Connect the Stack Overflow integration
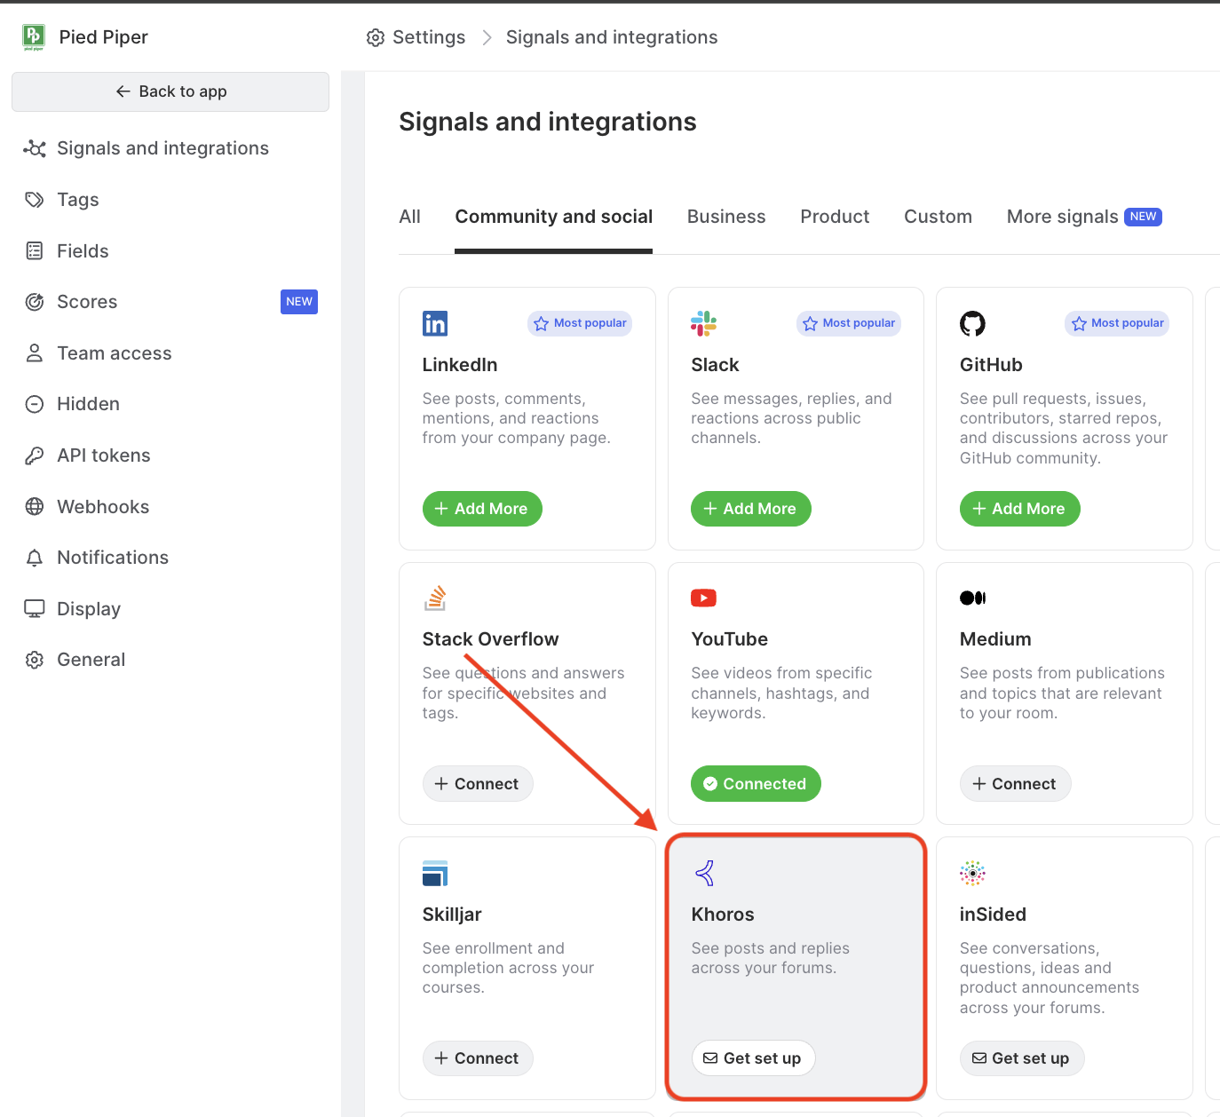1220x1117 pixels. (478, 784)
